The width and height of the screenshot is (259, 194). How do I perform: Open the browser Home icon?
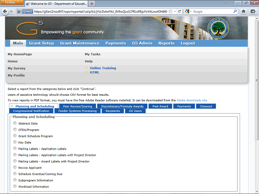pos(244,11)
